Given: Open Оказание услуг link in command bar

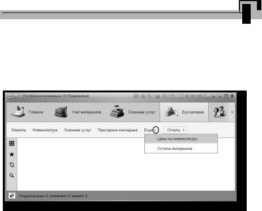Looking at the screenshot, I should coord(78,130).
